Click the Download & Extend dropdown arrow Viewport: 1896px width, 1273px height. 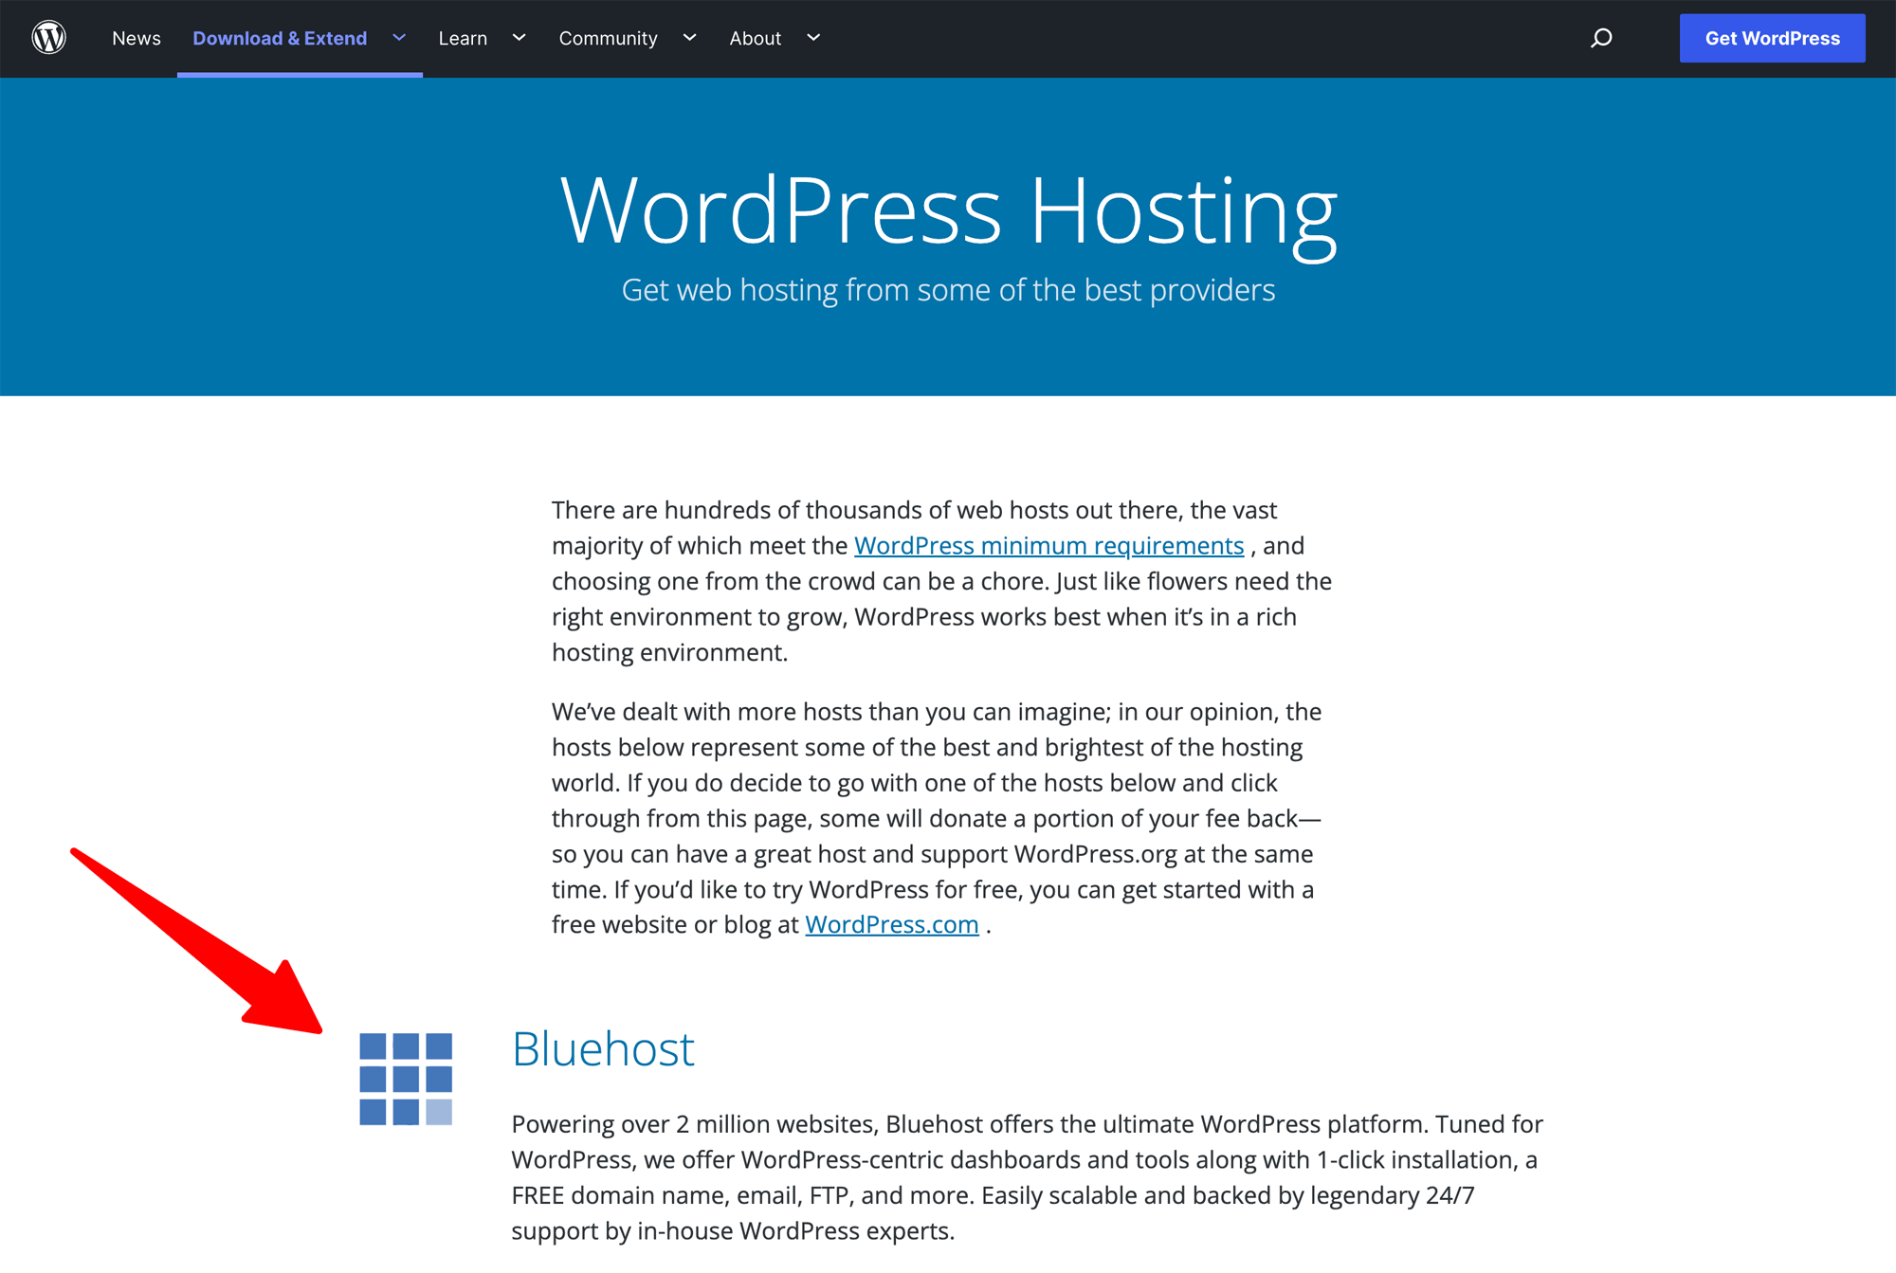click(x=399, y=38)
